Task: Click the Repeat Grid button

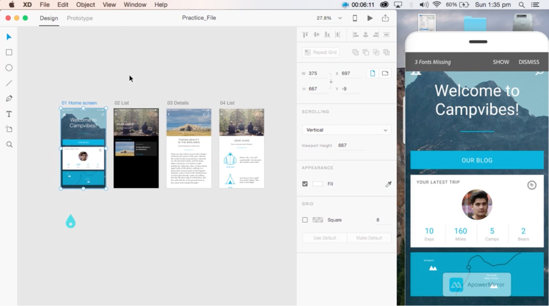Action: (320, 52)
